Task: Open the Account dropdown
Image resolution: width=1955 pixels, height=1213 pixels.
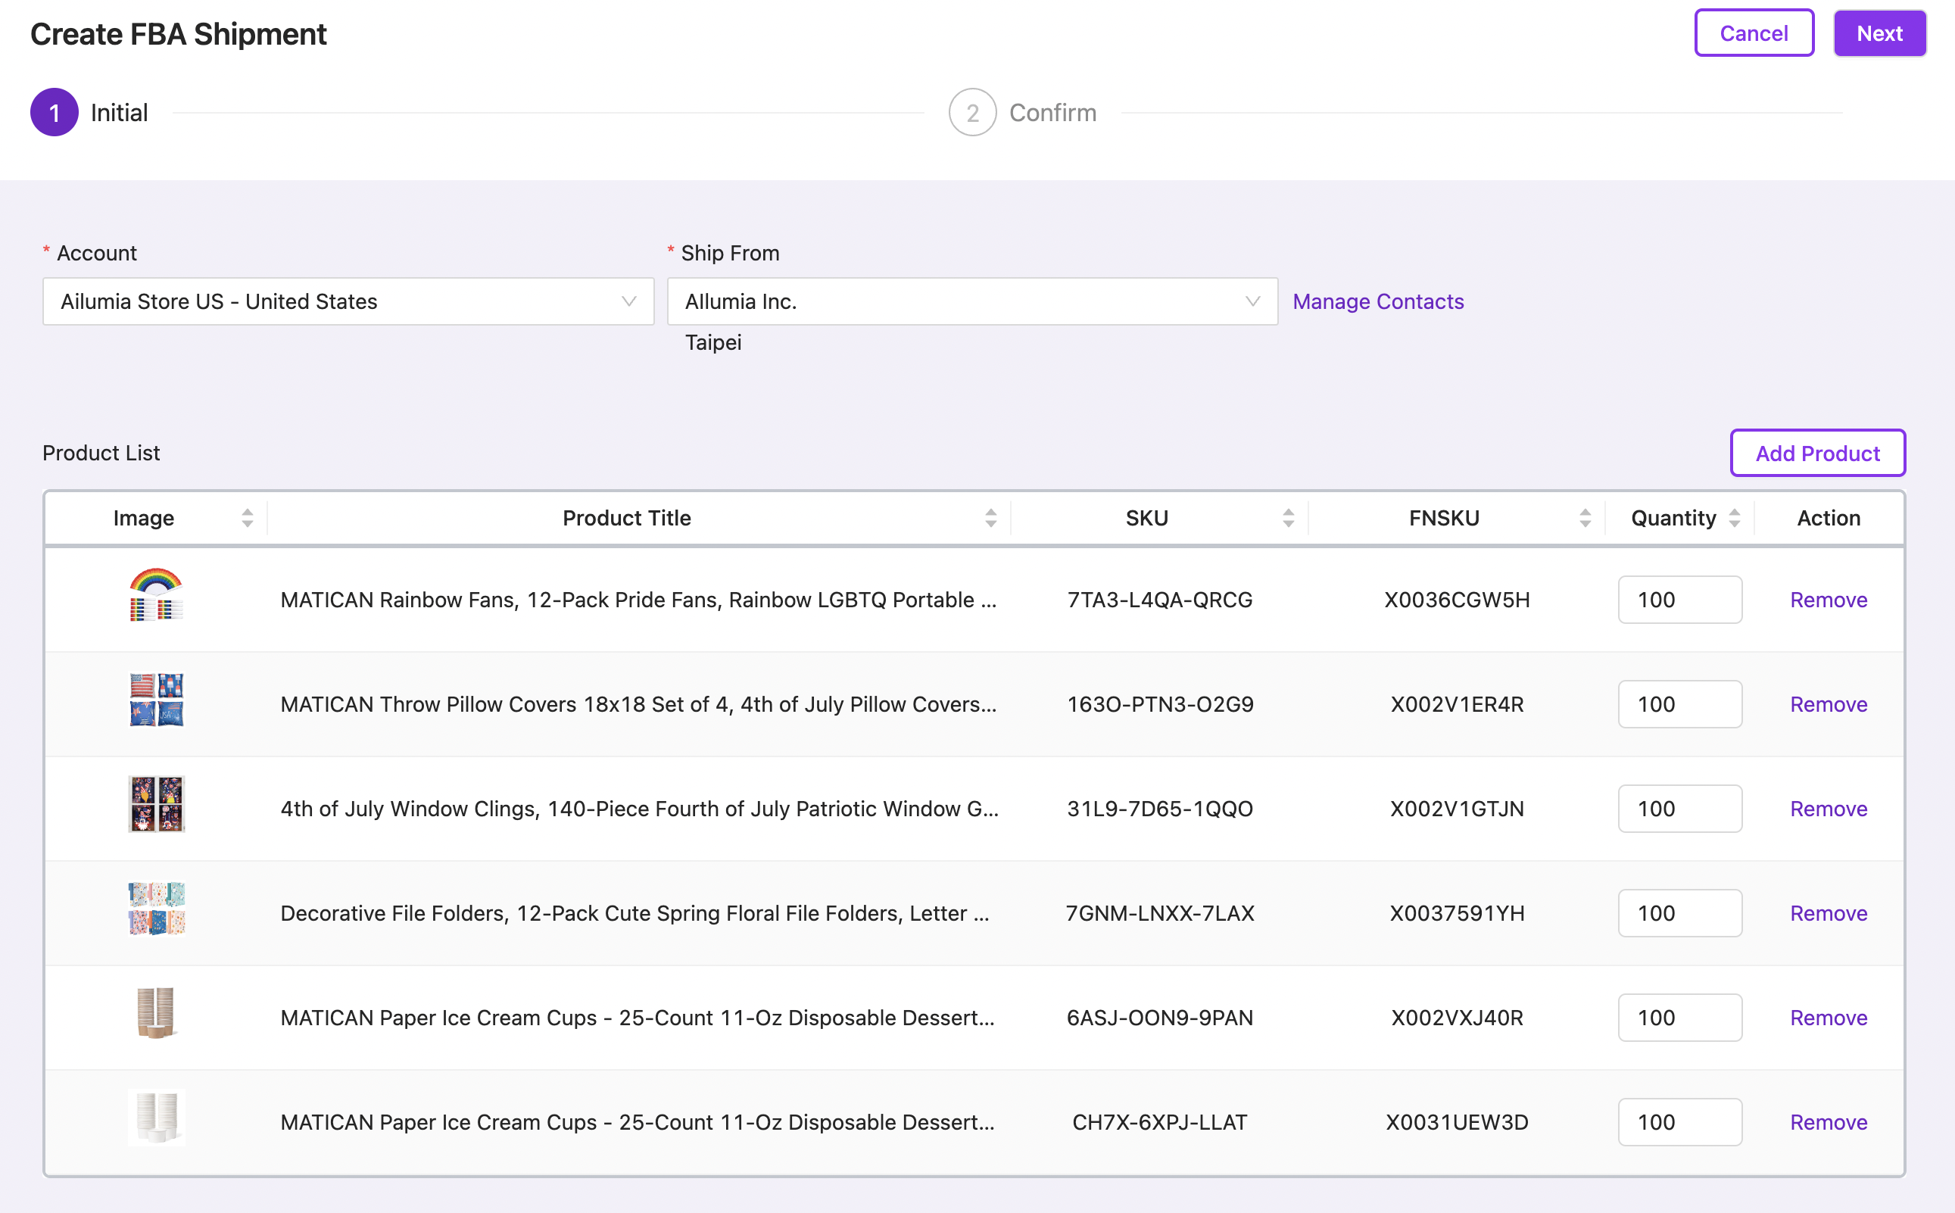Action: click(x=348, y=301)
